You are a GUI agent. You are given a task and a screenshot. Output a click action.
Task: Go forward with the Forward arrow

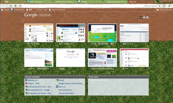[6, 6]
